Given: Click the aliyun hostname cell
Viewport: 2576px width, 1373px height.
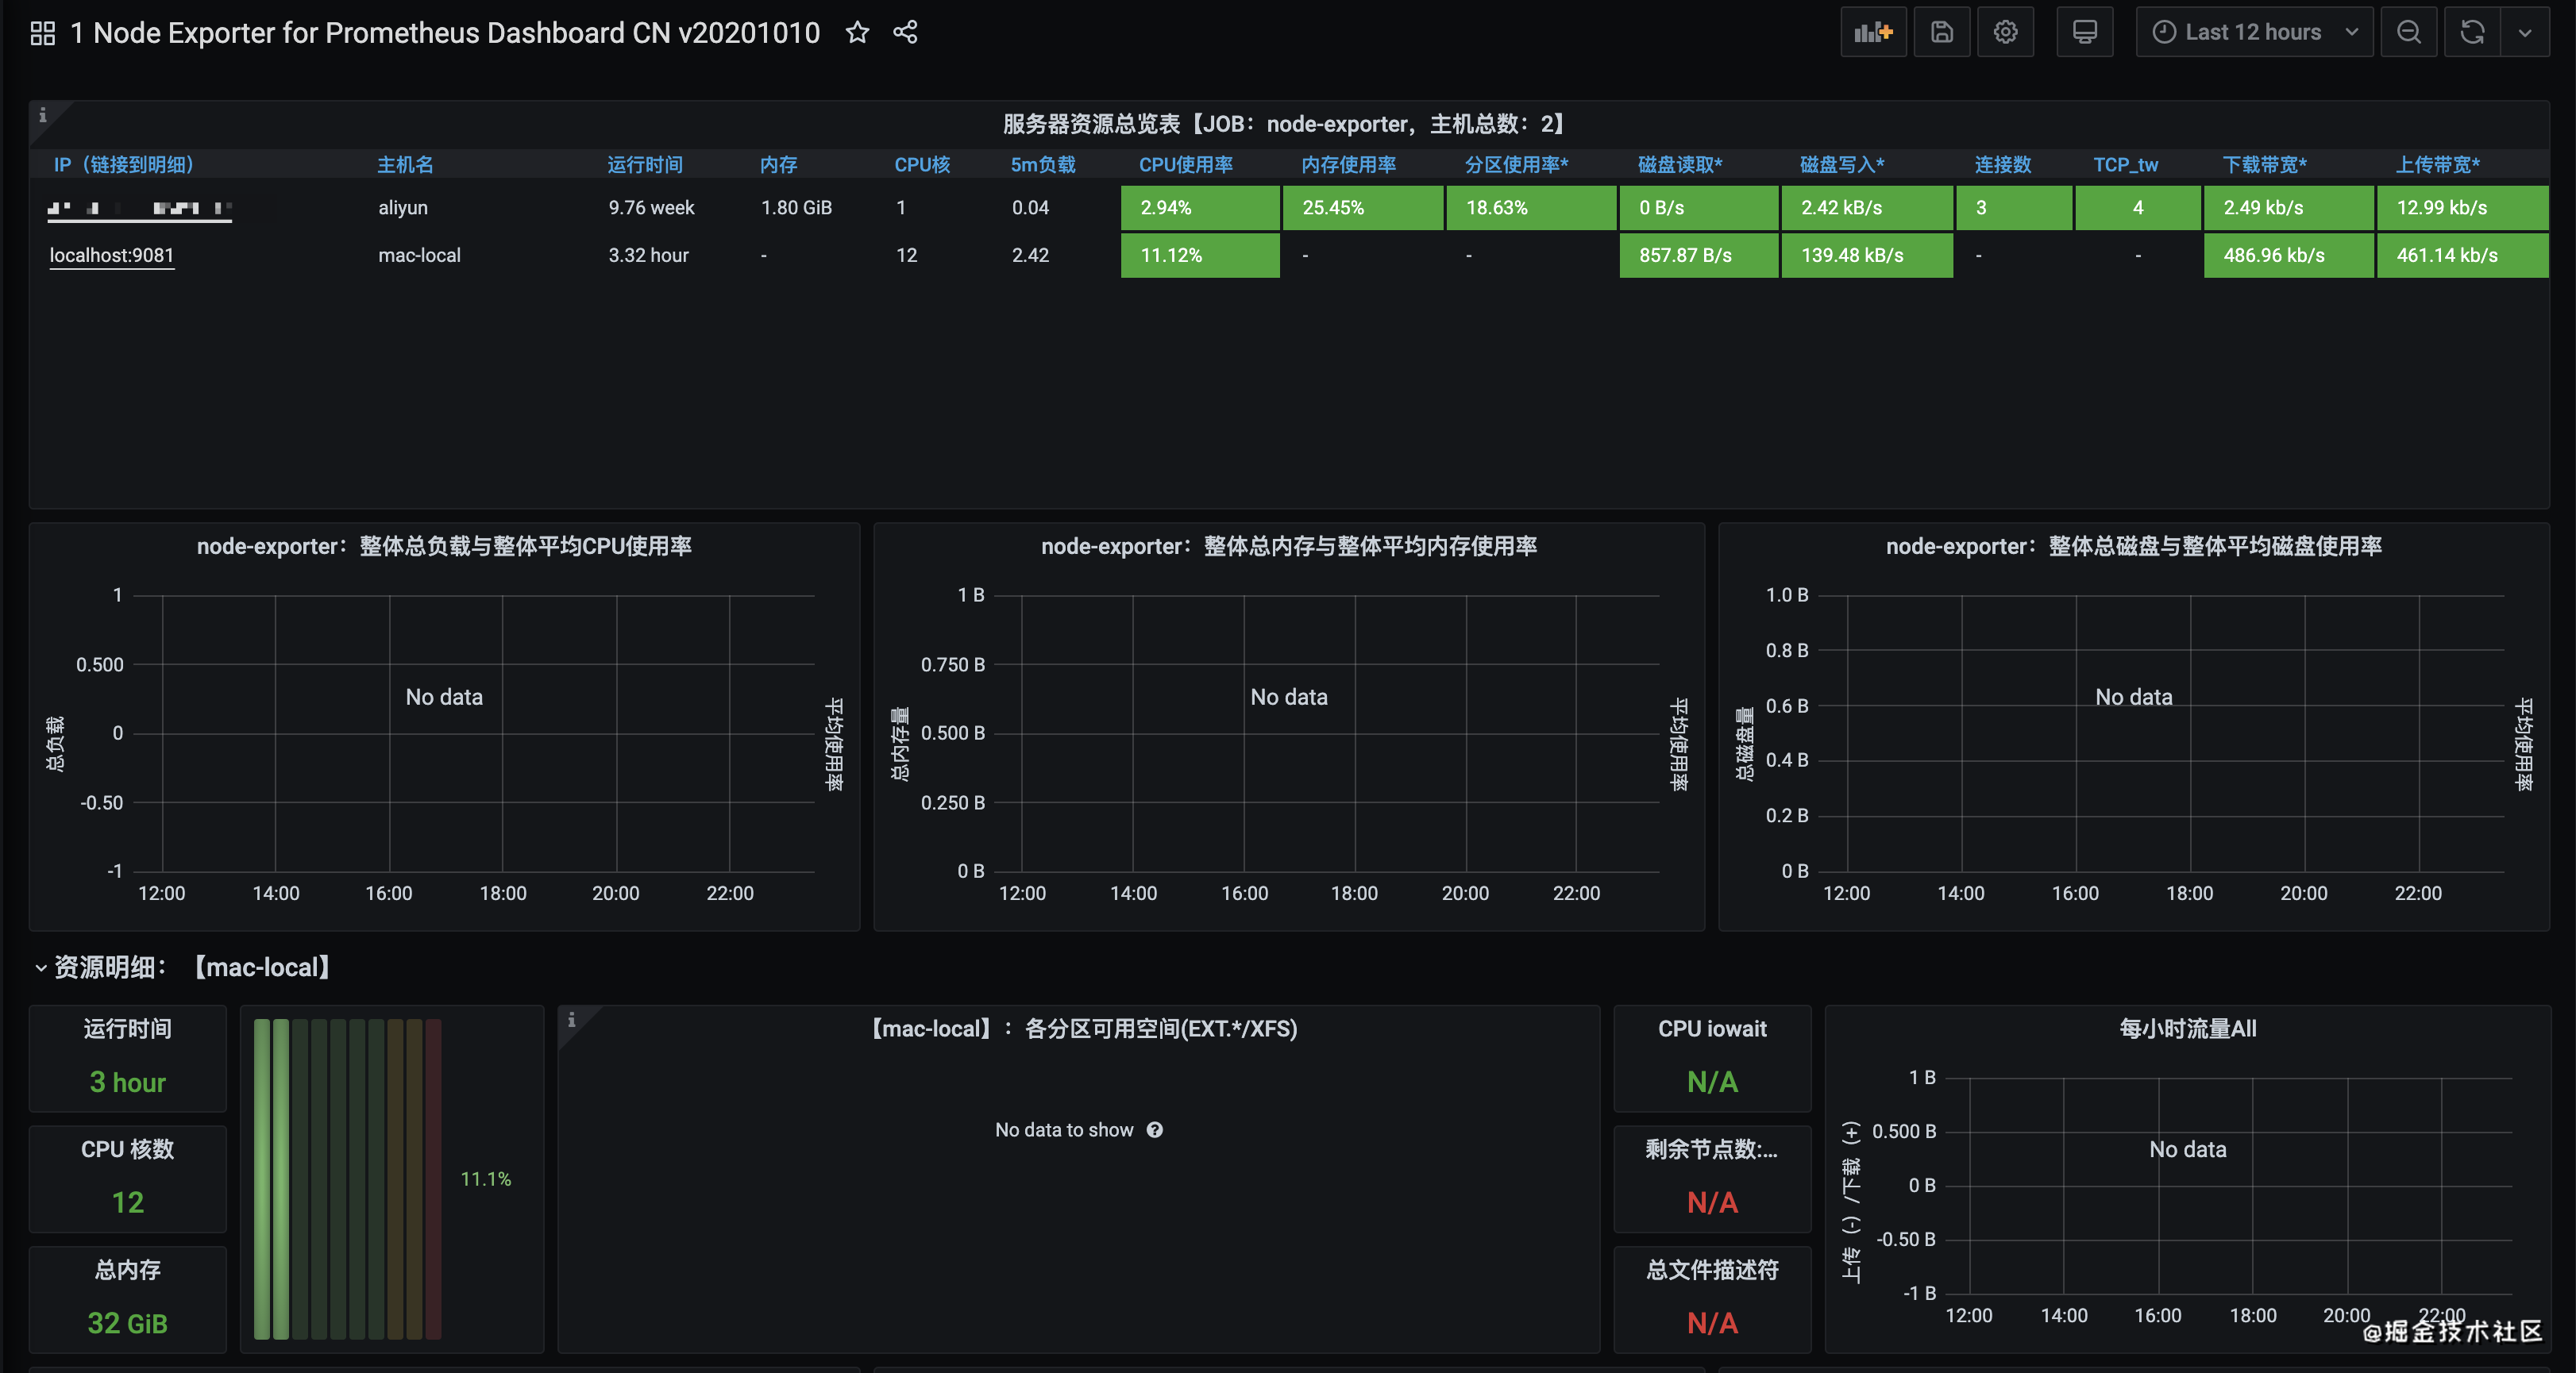Looking at the screenshot, I should pos(403,208).
